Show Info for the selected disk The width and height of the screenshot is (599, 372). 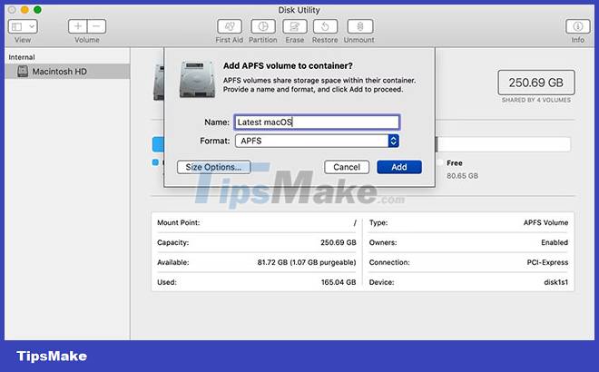(577, 26)
